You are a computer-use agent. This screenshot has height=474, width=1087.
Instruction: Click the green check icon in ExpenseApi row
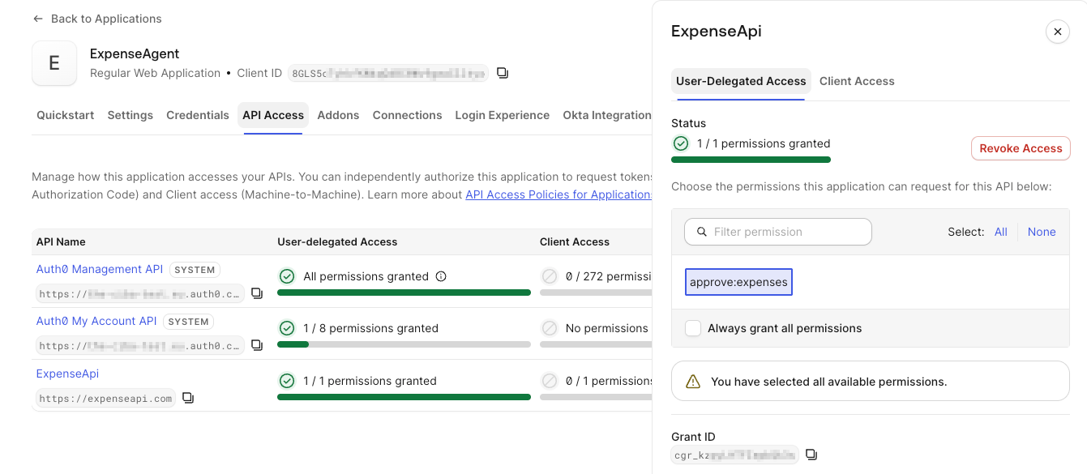(x=287, y=381)
